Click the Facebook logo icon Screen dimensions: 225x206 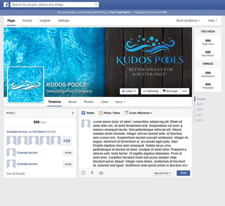[6, 4]
